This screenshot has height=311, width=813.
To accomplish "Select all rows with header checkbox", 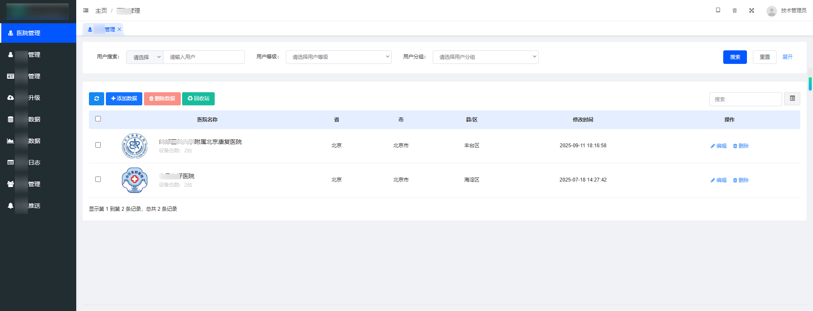I will tap(98, 119).
